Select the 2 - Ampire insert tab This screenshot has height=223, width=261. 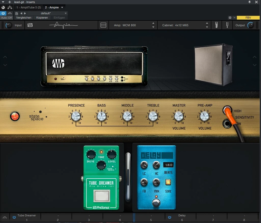pyautogui.click(x=52, y=7)
